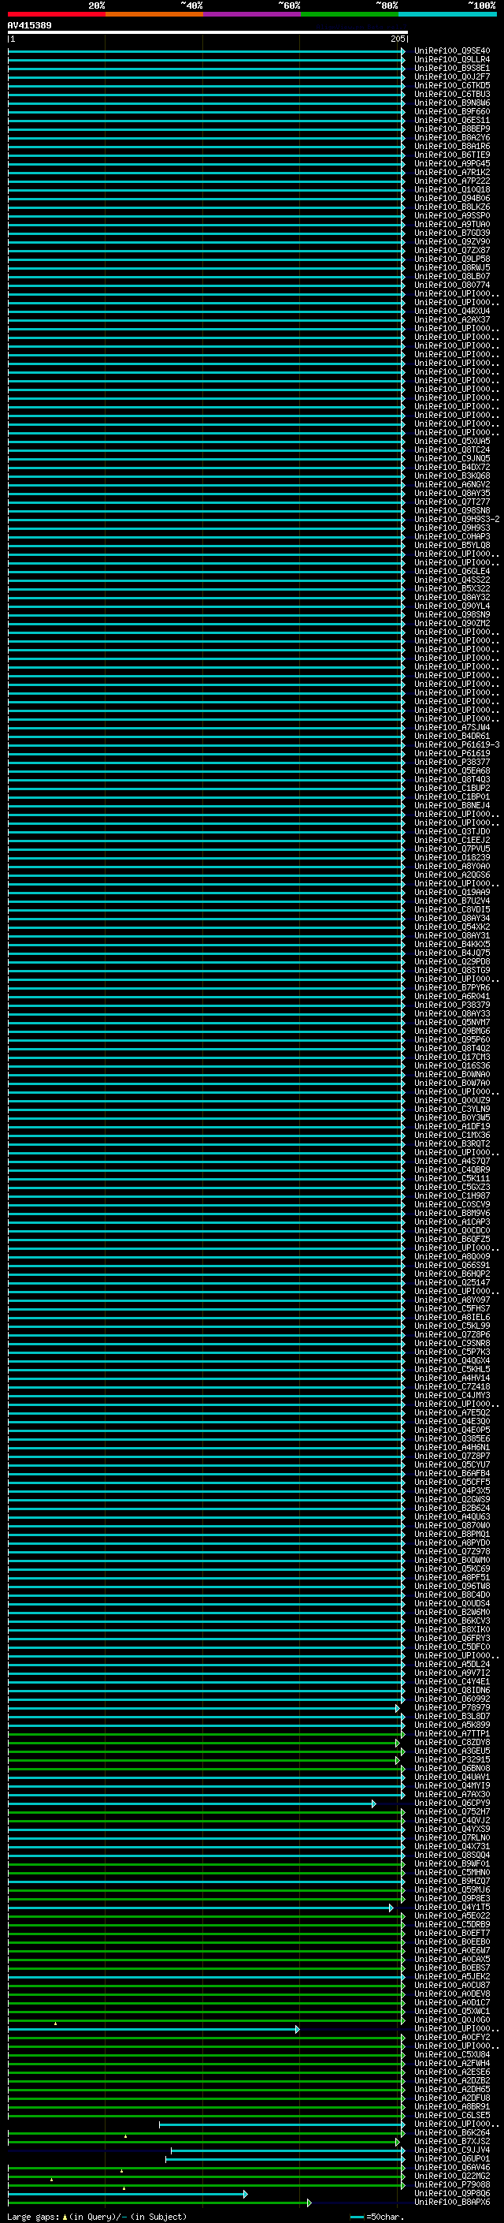Select the UniRef100_P79088 label
This screenshot has width=504, height=2223.
tap(451, 2184)
